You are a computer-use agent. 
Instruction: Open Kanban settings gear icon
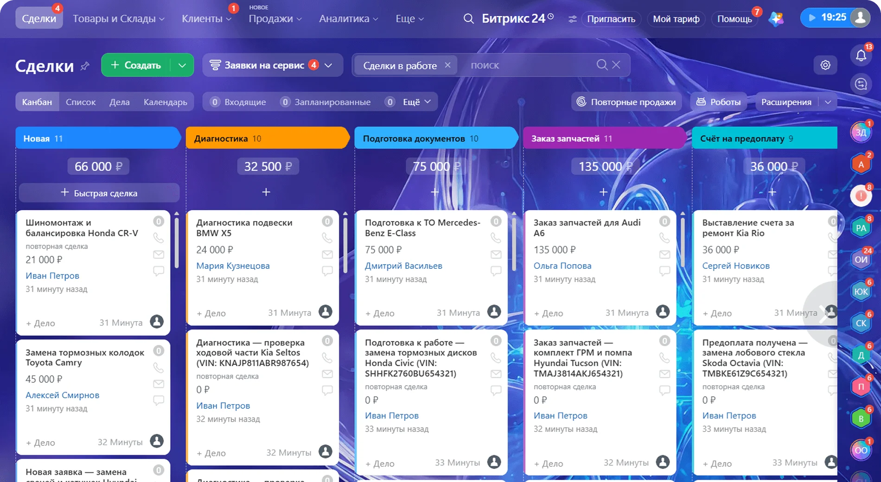click(x=825, y=65)
